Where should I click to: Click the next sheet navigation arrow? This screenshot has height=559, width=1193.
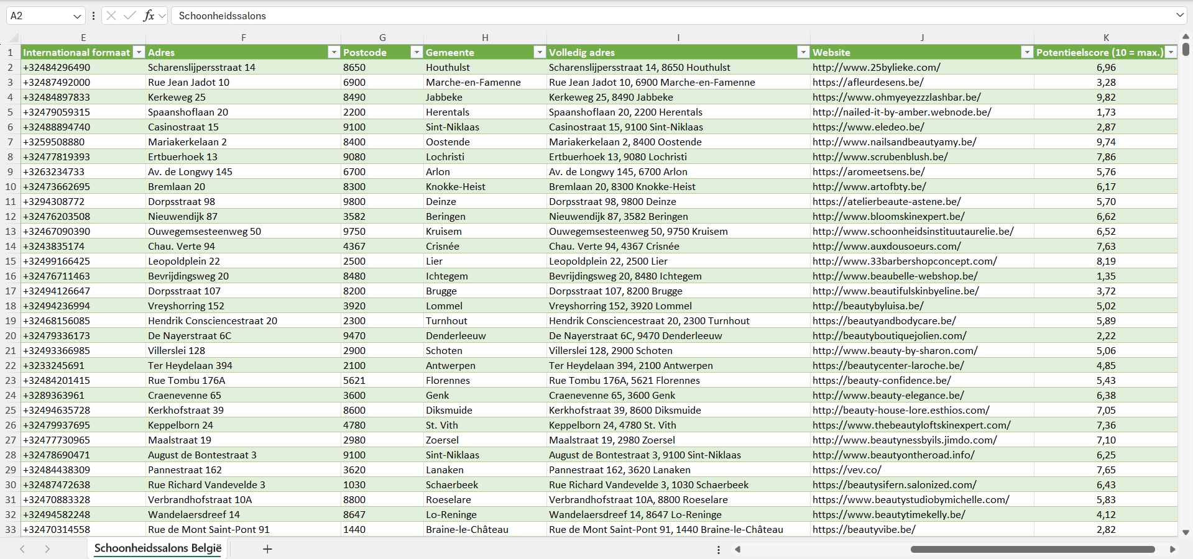pyautogui.click(x=47, y=549)
